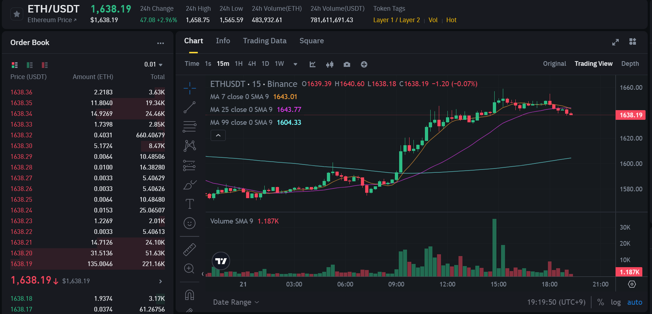
Task: Select the Fibonacci retracement lines tool
Action: point(190,126)
